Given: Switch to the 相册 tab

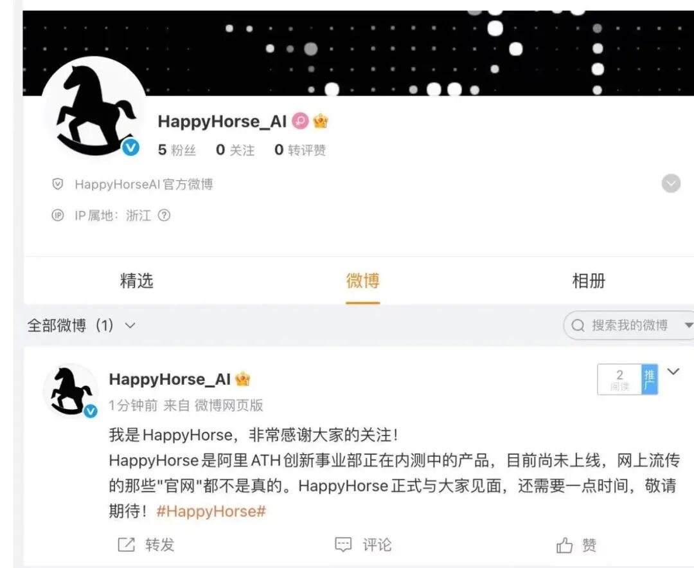Looking at the screenshot, I should tap(589, 281).
